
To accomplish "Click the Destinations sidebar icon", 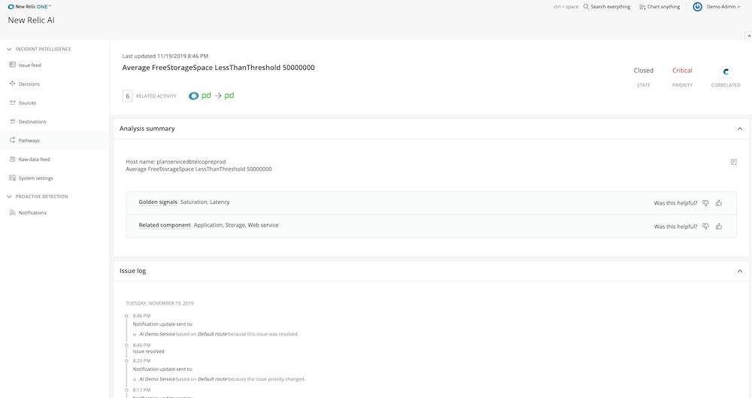I will click(13, 121).
